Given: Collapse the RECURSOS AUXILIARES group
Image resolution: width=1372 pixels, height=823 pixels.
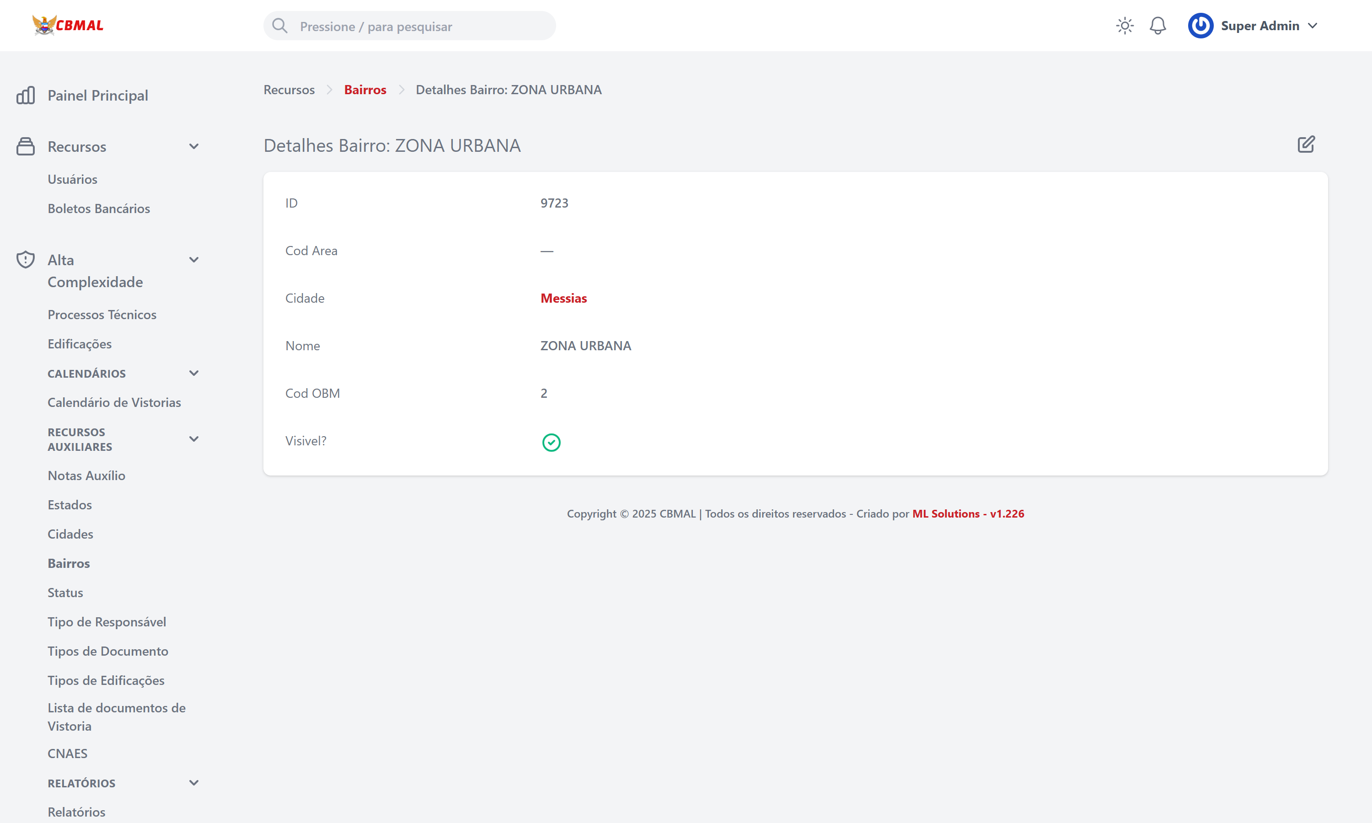Looking at the screenshot, I should 193,438.
